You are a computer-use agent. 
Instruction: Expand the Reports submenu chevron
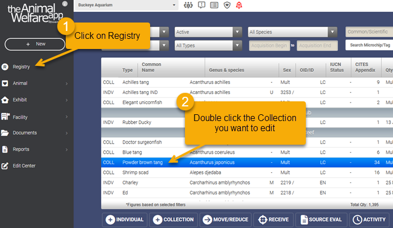point(67,150)
